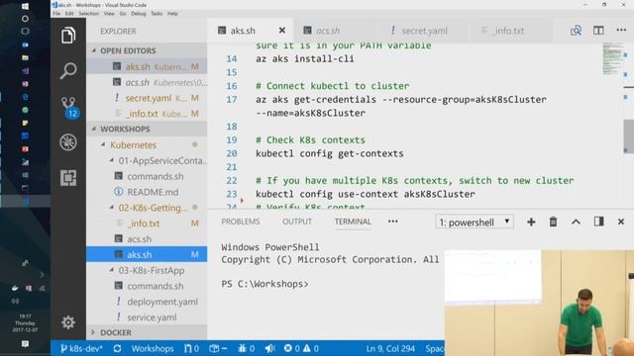Split the editor with split icon
Image resolution: width=634 pixels, height=356 pixels.
coord(598,31)
